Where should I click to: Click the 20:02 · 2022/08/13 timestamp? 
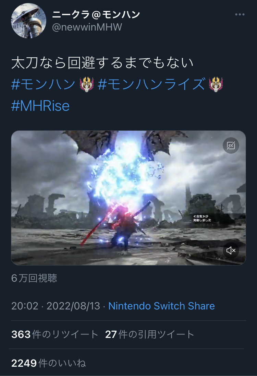[56, 306]
